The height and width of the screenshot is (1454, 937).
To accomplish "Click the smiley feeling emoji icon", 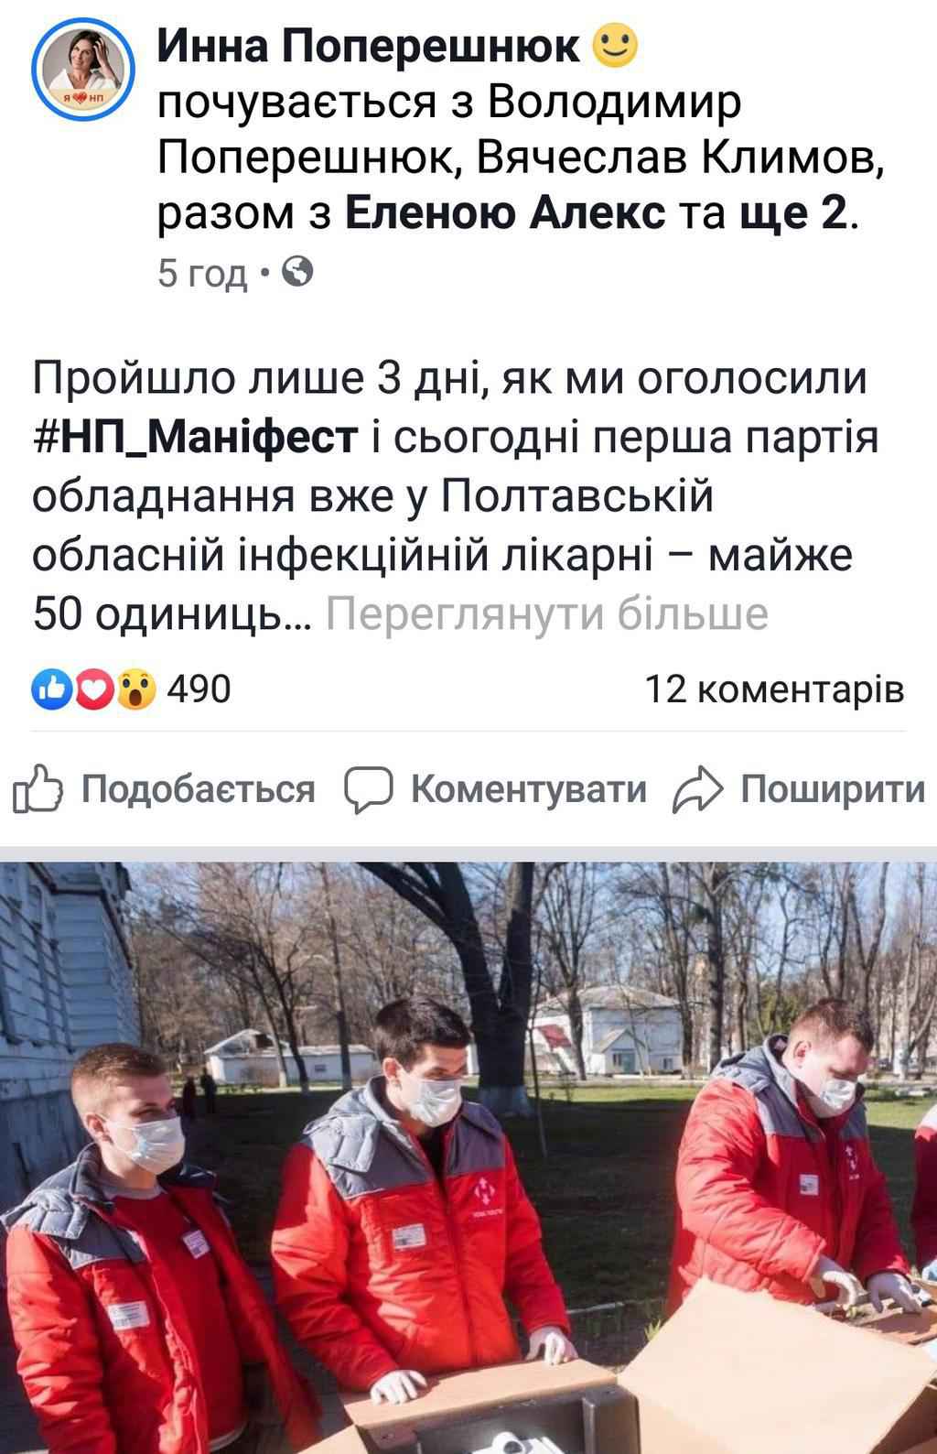I will click(615, 48).
